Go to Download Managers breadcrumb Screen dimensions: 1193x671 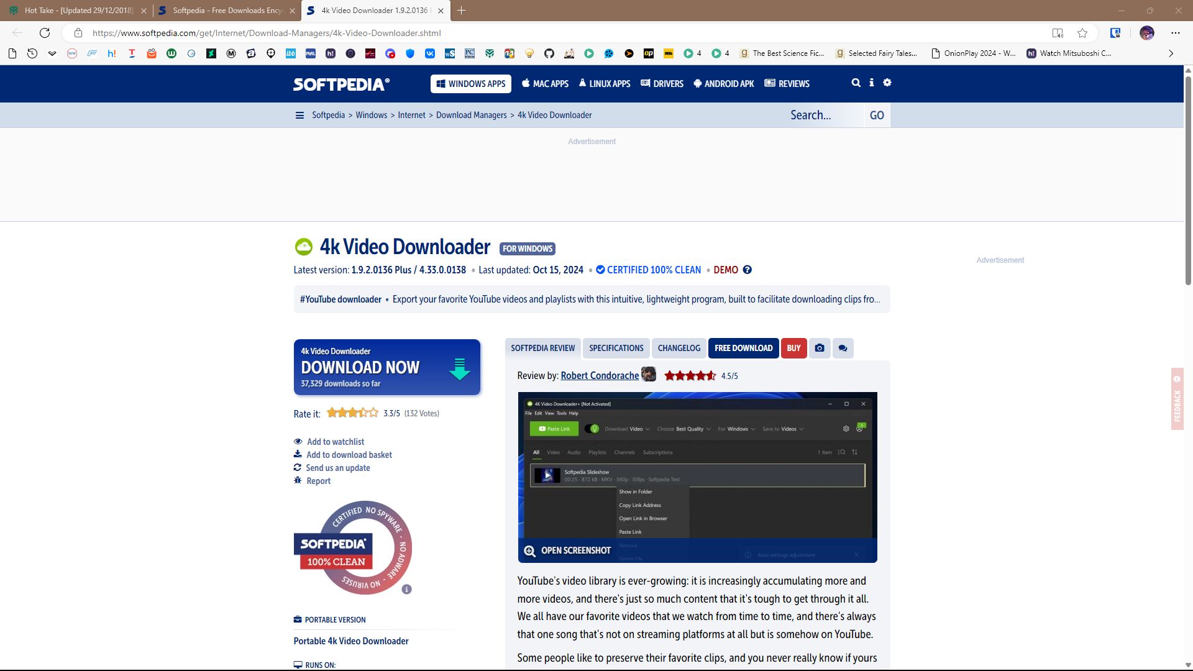pos(472,115)
